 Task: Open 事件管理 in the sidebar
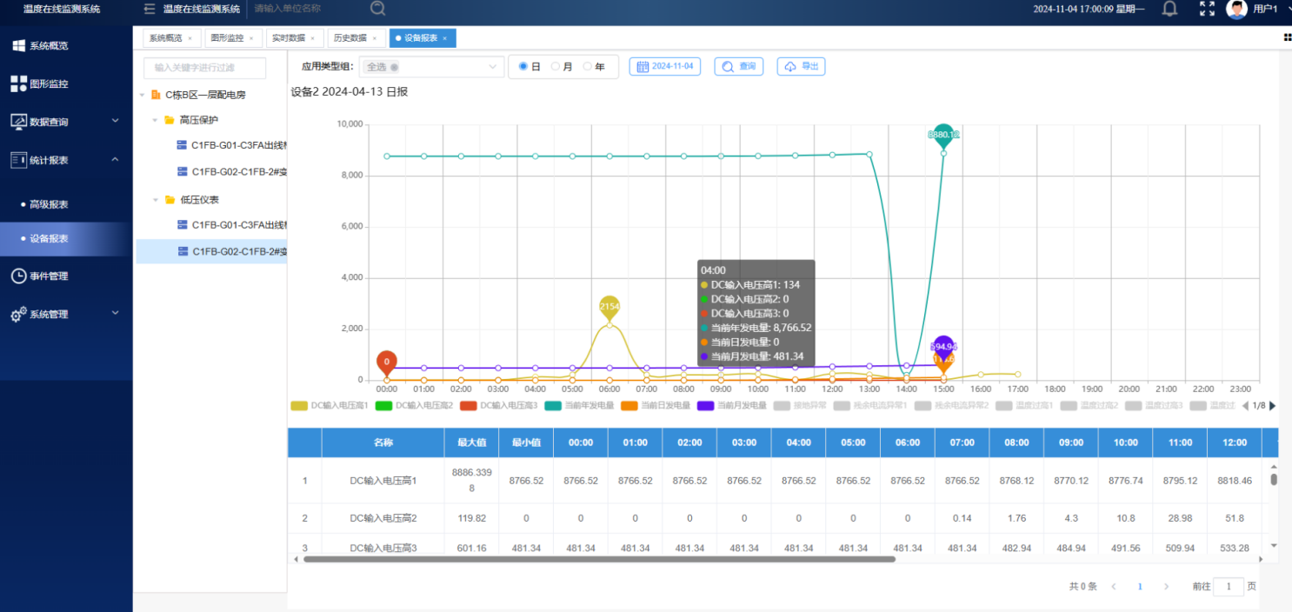pos(49,276)
